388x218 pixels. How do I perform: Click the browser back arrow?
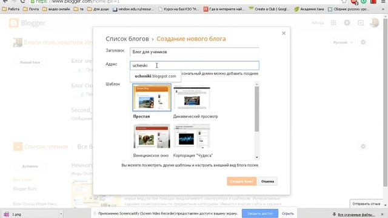click(5, 1)
